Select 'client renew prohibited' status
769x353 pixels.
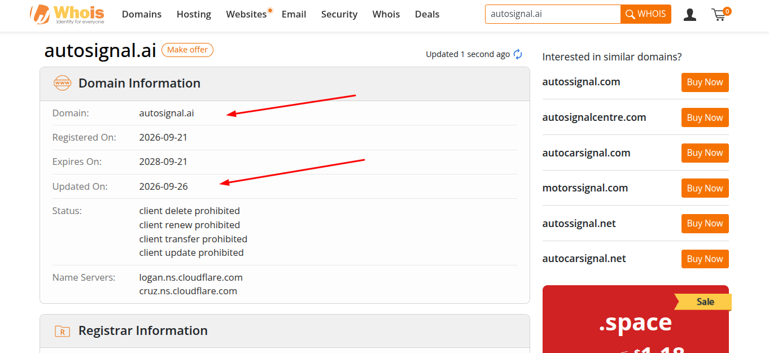[x=190, y=225]
